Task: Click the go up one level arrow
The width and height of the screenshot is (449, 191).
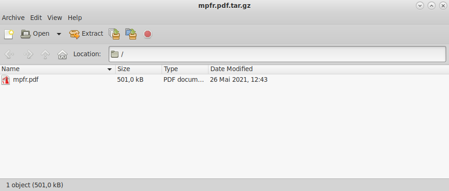Action: click(x=46, y=54)
